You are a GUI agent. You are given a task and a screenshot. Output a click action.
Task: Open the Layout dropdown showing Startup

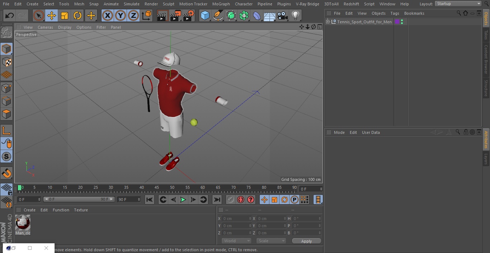[458, 4]
